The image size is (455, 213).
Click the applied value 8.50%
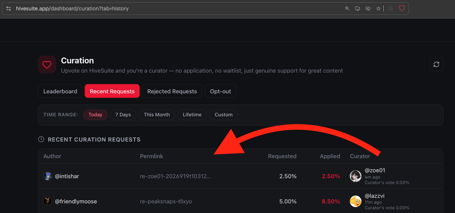[331, 202]
